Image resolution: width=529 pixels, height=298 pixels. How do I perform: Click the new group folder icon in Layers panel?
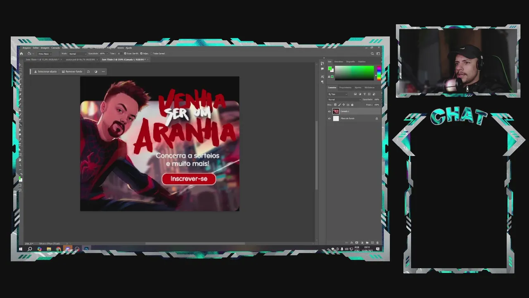[x=367, y=243]
